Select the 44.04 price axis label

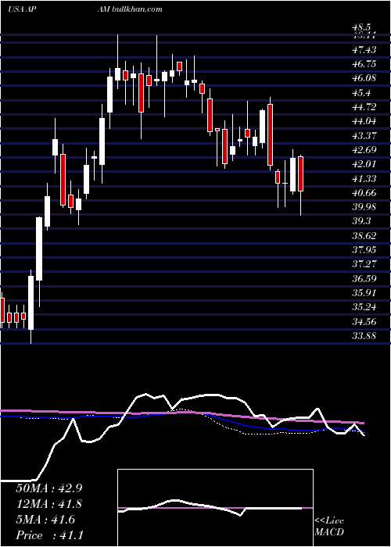(364, 121)
